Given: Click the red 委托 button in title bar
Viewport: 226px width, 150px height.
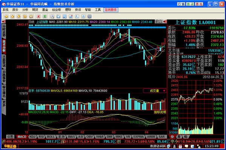Looking at the screenshot, I should pyautogui.click(x=199, y=4).
